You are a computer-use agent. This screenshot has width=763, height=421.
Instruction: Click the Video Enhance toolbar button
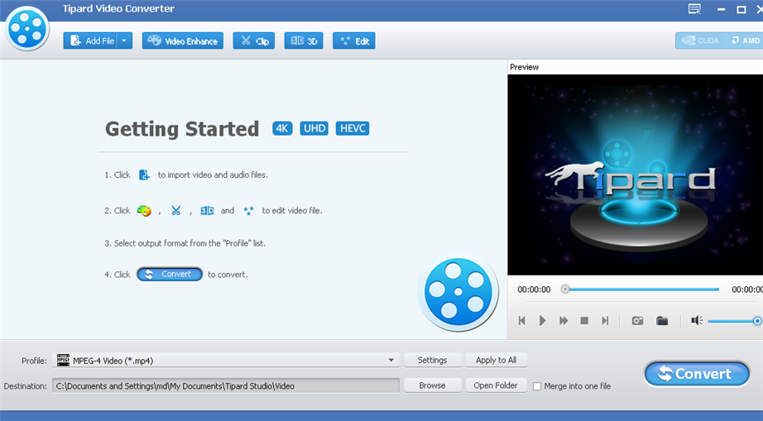pyautogui.click(x=182, y=41)
